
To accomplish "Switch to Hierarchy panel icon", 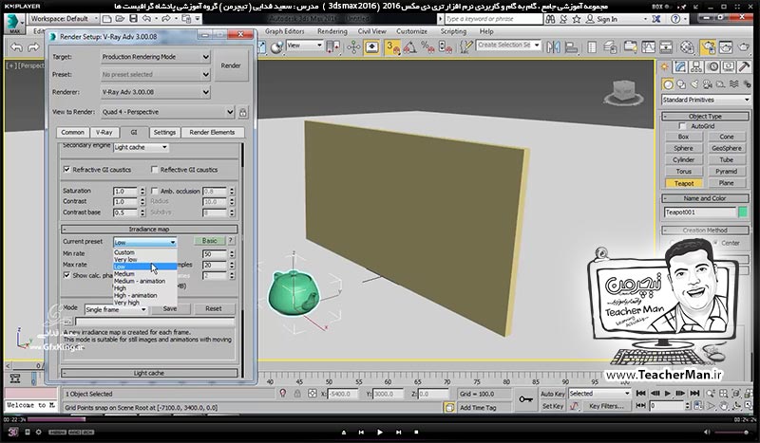I will point(696,66).
